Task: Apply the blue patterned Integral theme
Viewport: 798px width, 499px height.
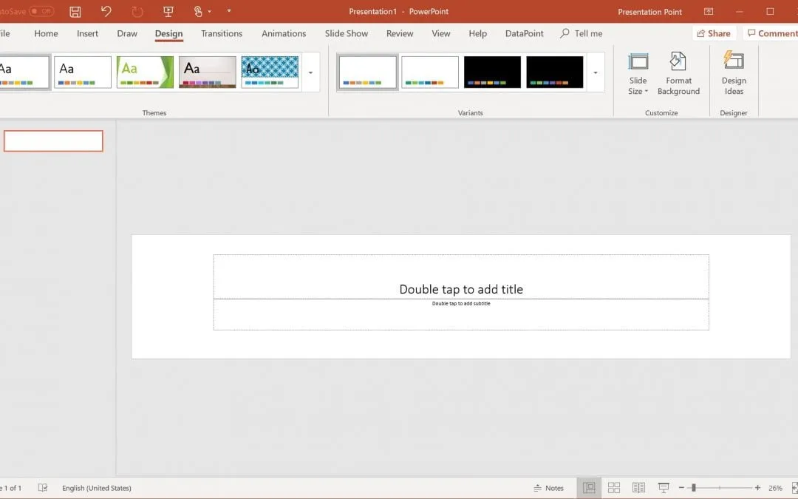Action: 270,72
